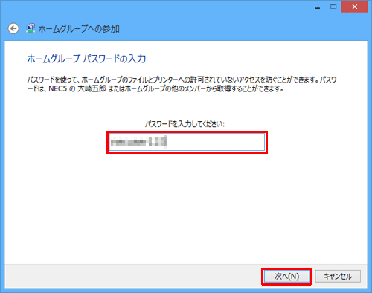Click the window title ホームグループへの参加
372x293 pixels.
pos(79,29)
